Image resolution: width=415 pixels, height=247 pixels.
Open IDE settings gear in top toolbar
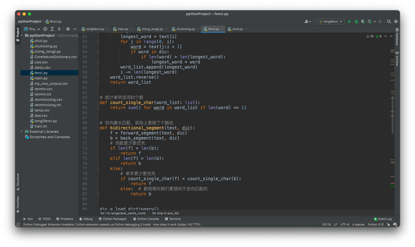click(396, 22)
